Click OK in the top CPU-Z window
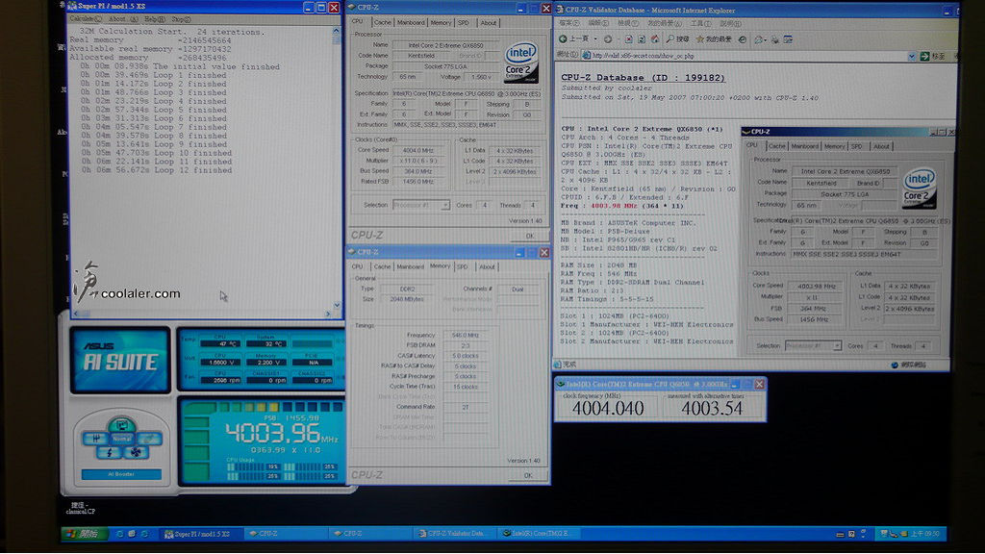 click(529, 236)
